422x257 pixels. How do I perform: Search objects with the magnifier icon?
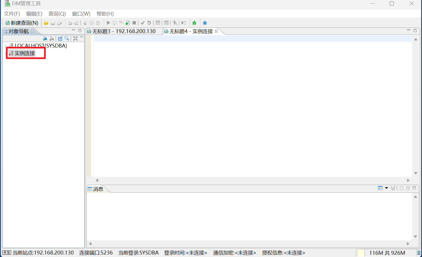(x=67, y=38)
